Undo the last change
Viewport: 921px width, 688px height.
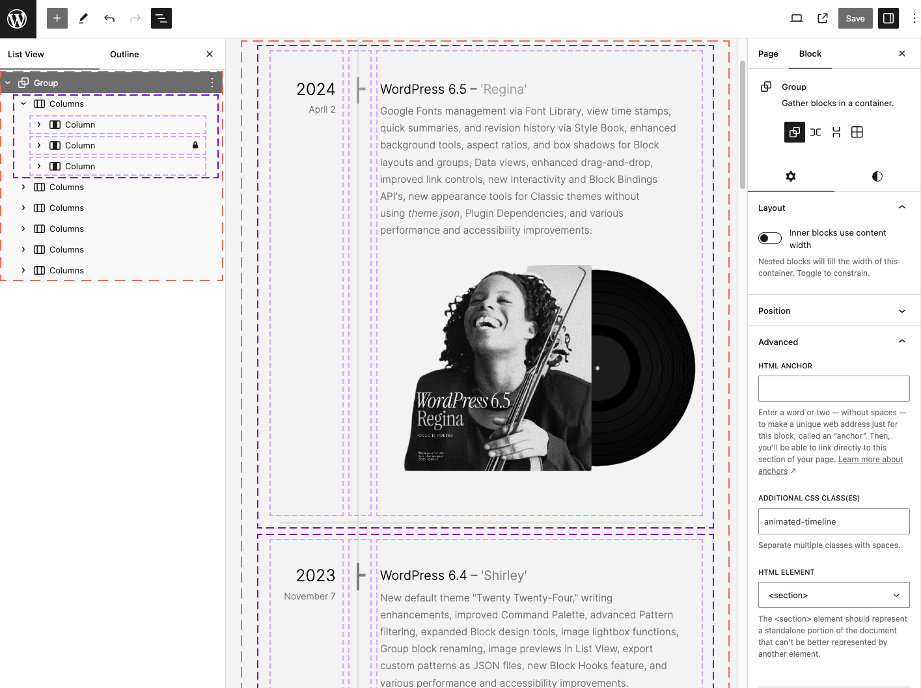109,18
